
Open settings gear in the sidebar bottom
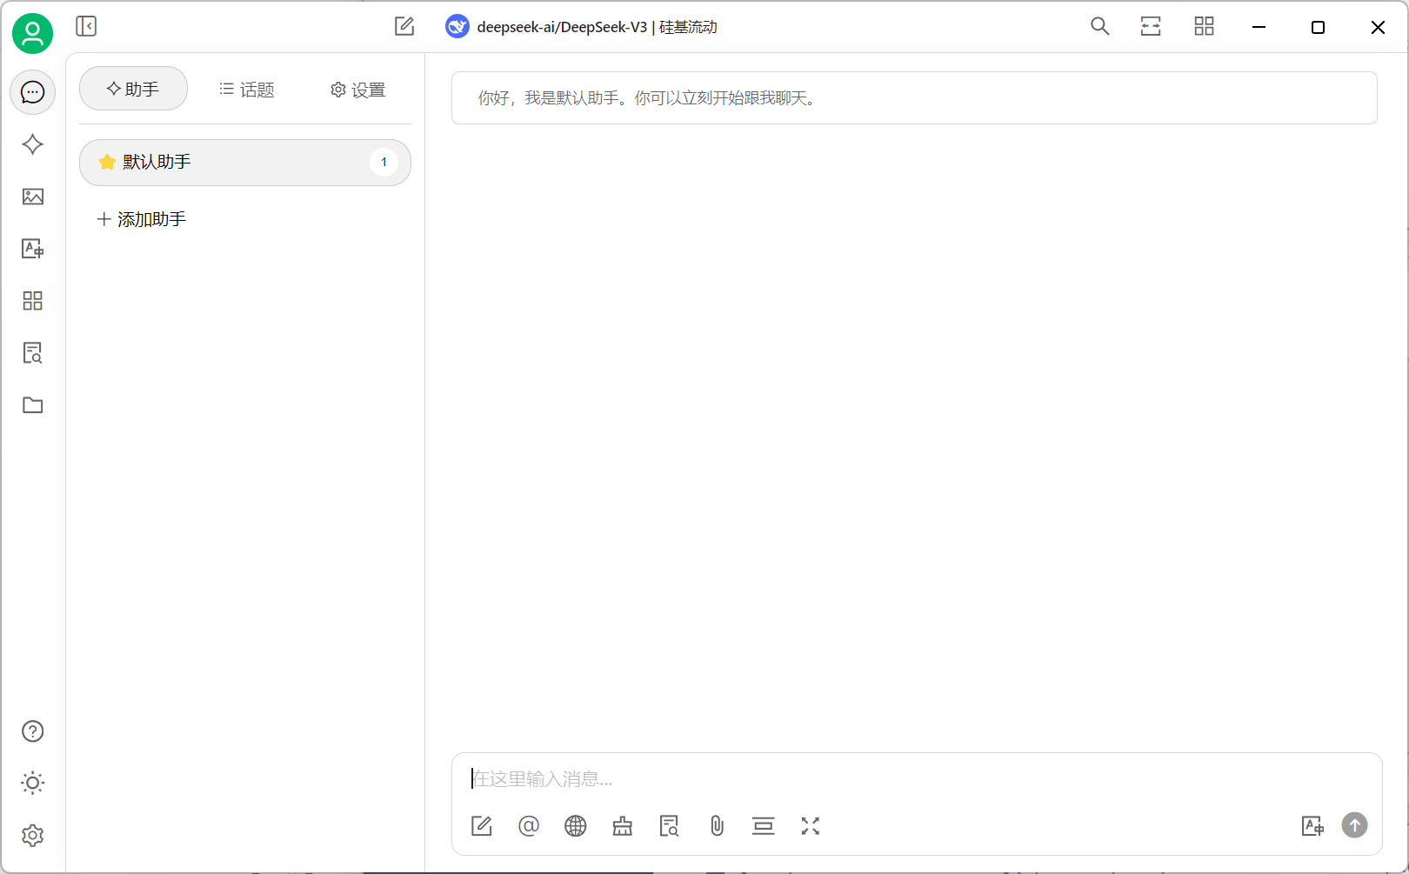(32, 835)
